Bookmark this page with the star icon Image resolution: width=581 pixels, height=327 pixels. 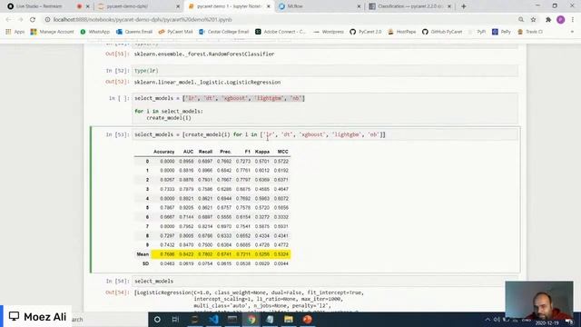533,19
